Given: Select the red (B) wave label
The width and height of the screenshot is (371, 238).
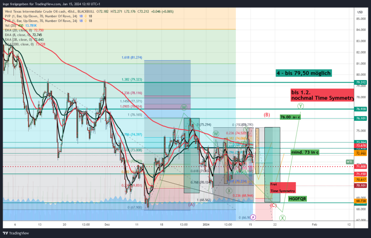Looking at the screenshot, I should pyautogui.click(x=267, y=115).
